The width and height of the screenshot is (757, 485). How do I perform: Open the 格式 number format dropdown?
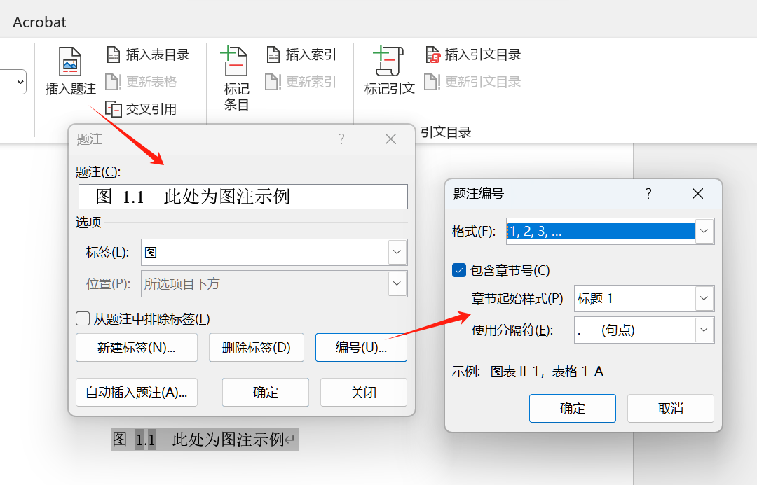click(704, 231)
